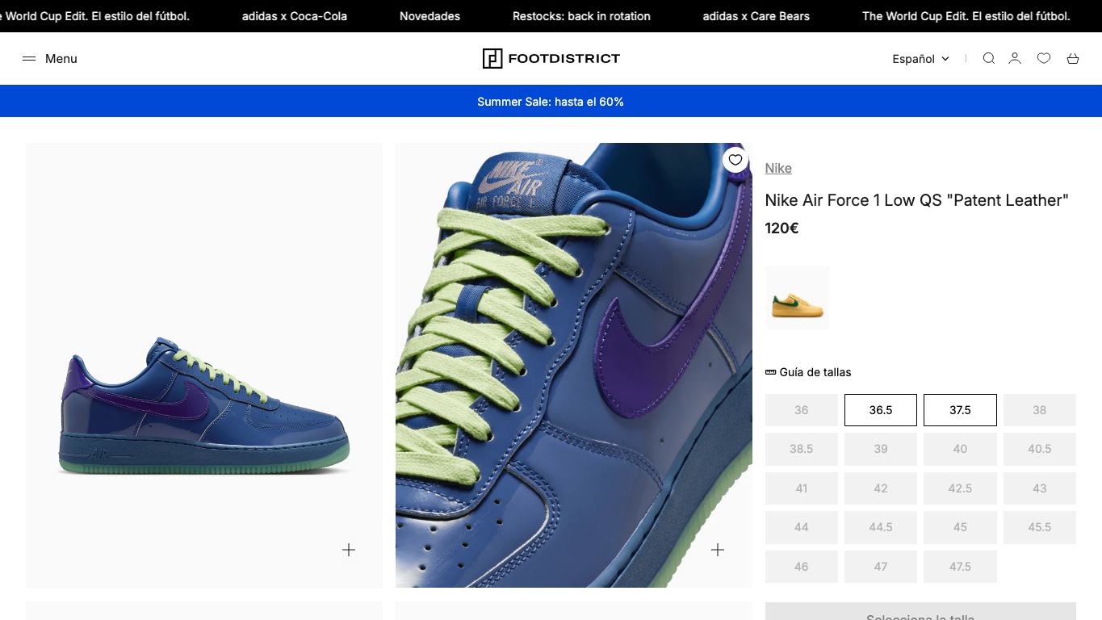Open the right 'The World Cup Edit' link

pyautogui.click(x=966, y=16)
